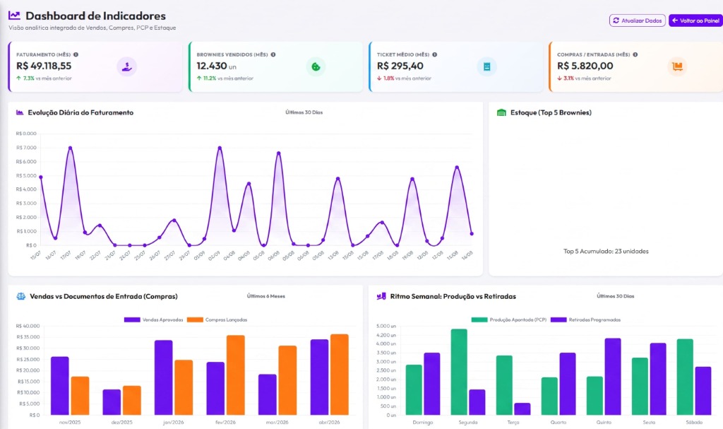723x429 pixels.
Task: Toggle Produção Apontada (PCP) legend swatch
Action: point(479,319)
